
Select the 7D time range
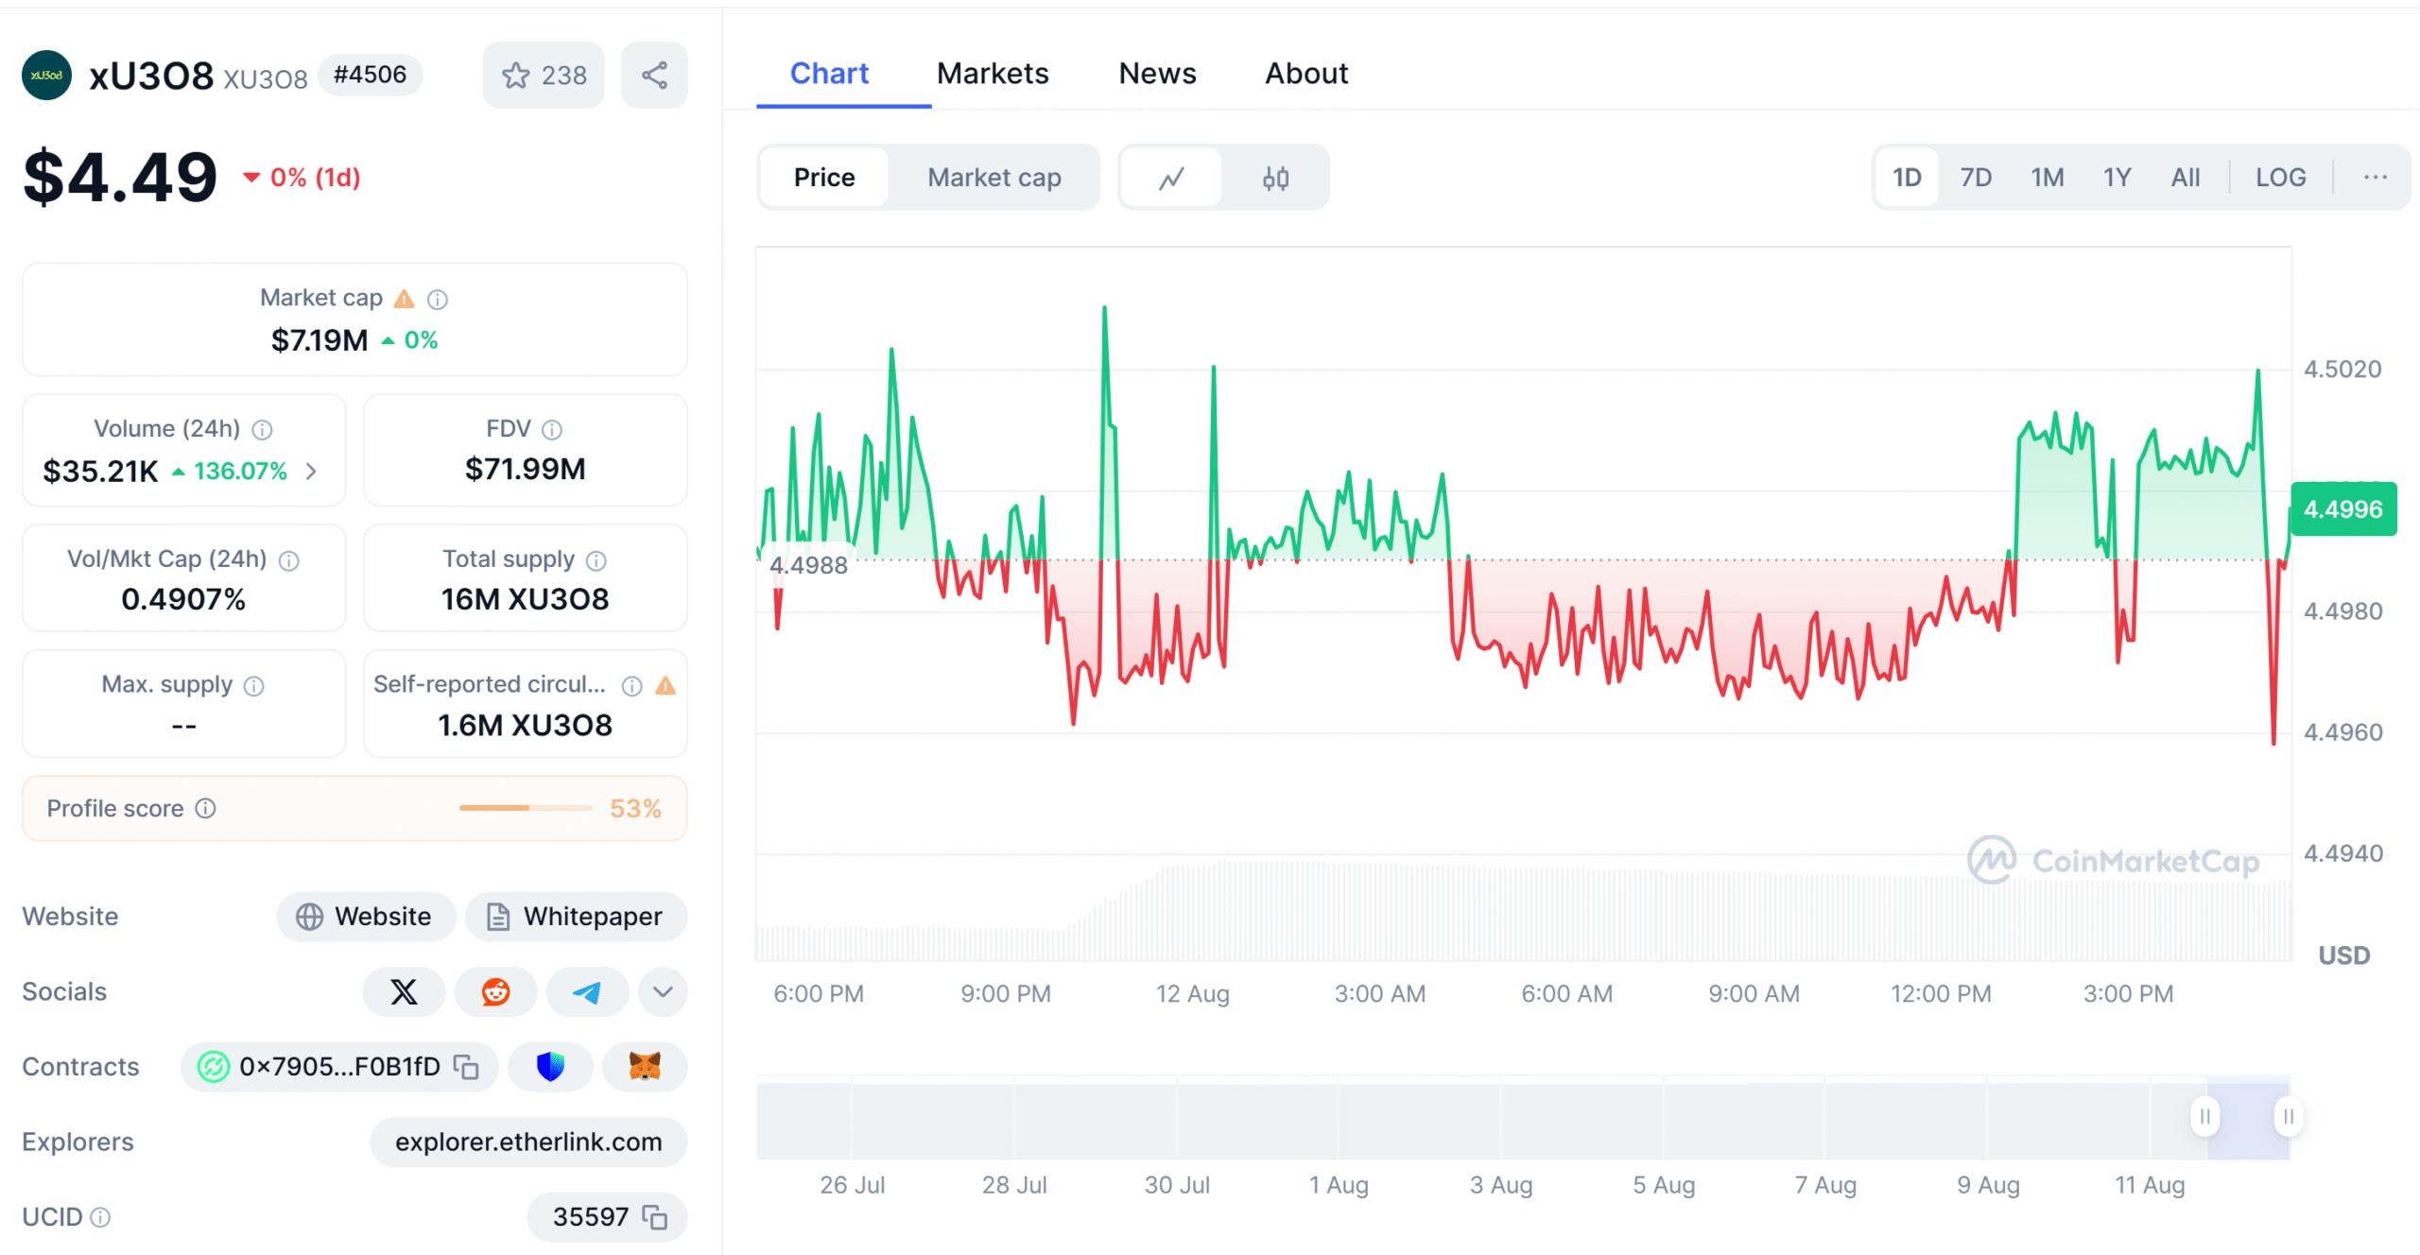tap(1976, 178)
